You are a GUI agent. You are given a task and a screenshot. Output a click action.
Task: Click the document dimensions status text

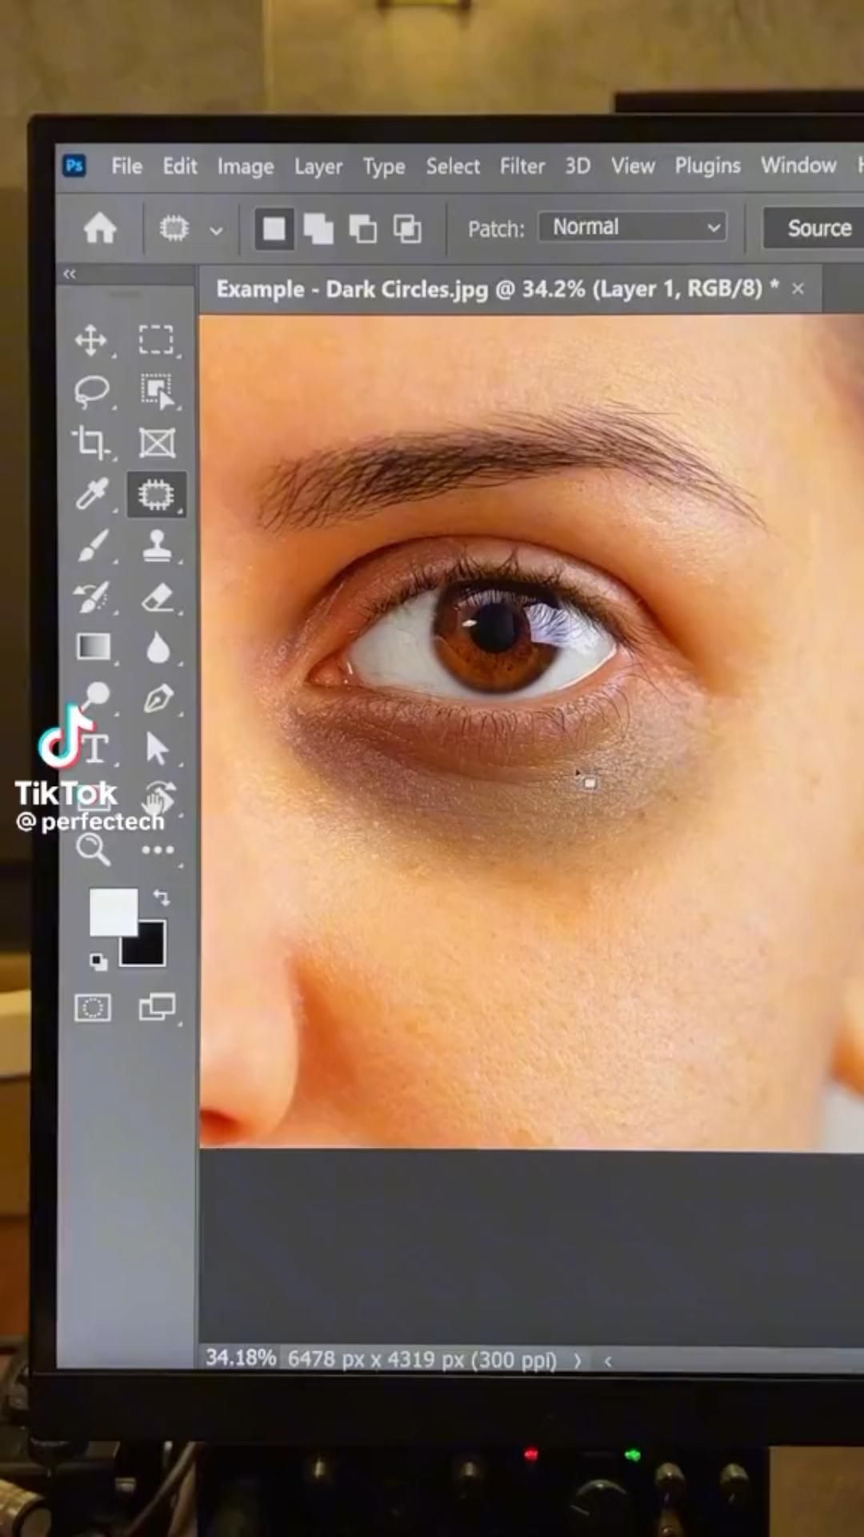[422, 1359]
